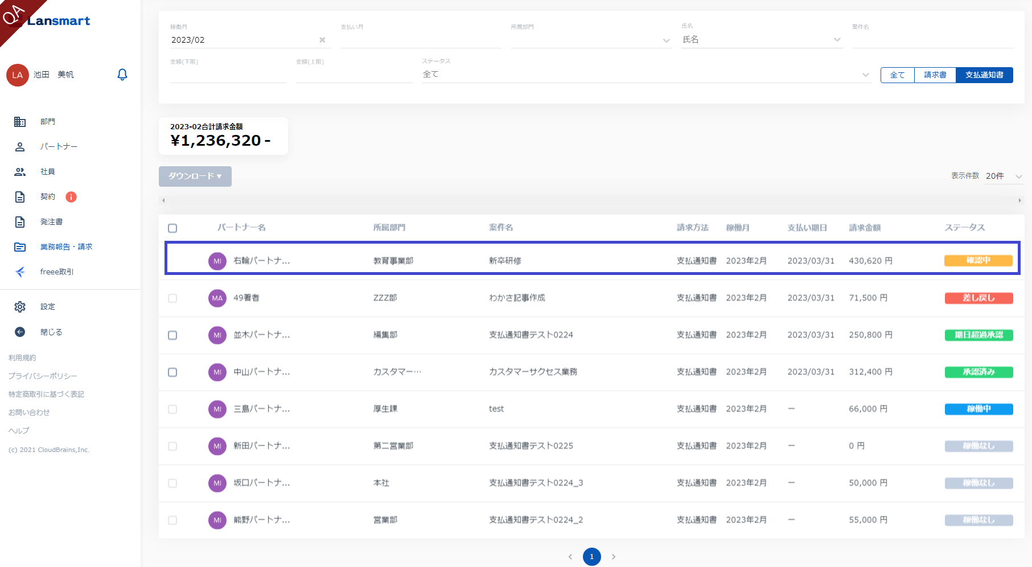
Task: Clear the 2023/02 month filter with X
Action: [x=322, y=40]
